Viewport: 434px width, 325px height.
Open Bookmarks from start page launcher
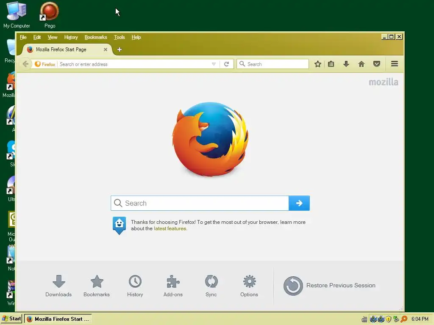coord(97,286)
